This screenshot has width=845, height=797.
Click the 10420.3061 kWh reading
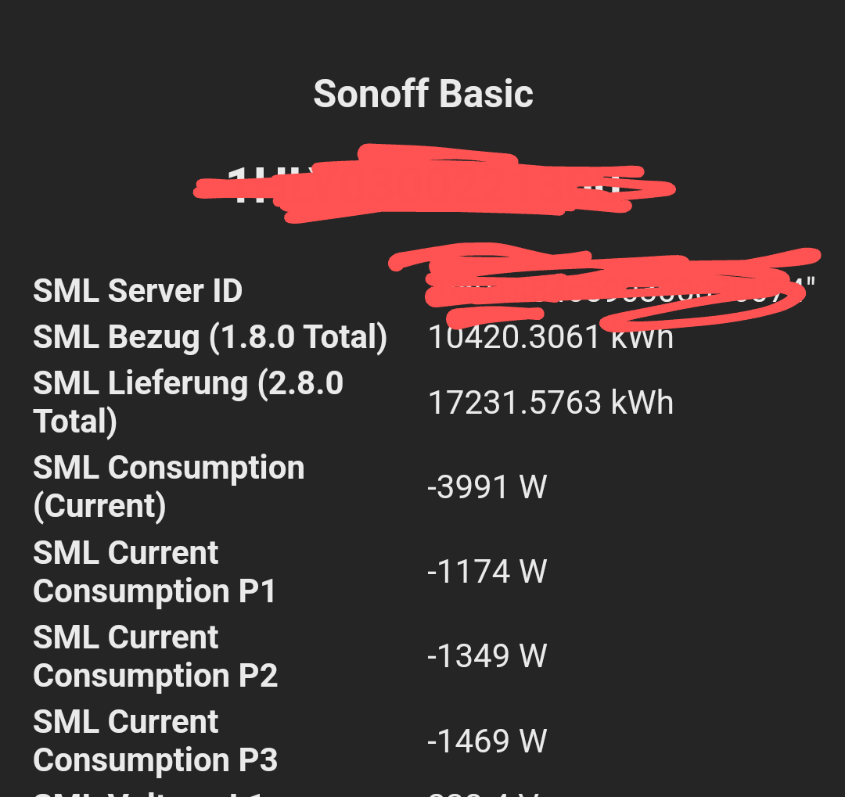click(x=550, y=337)
